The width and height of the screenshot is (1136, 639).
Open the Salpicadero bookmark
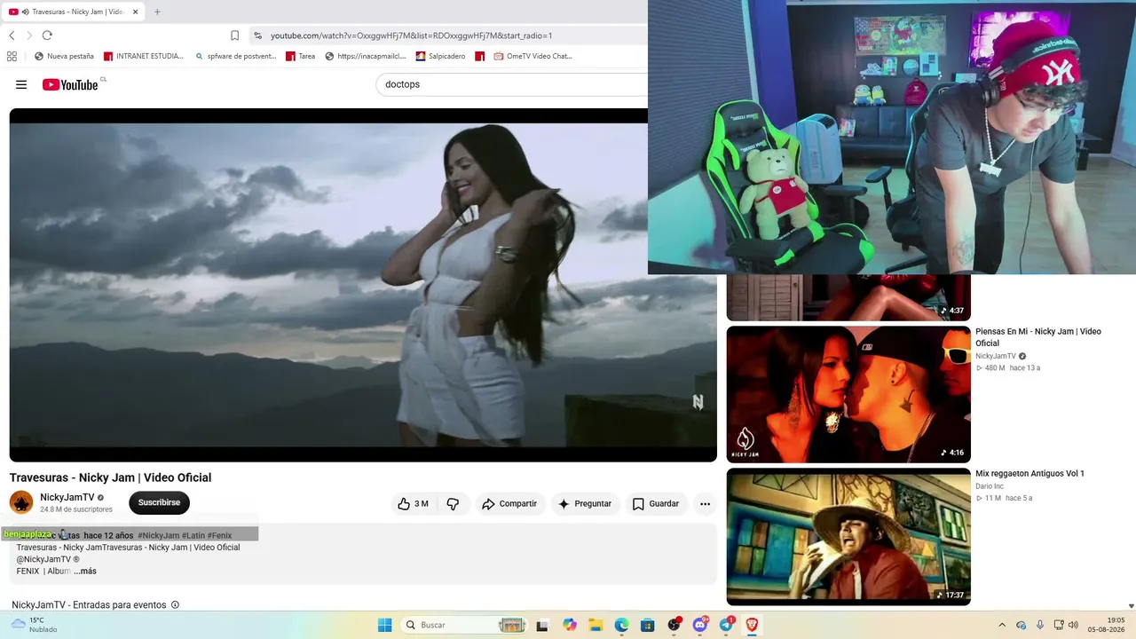[440, 56]
